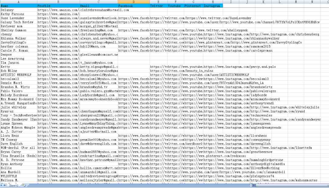Select column A header
The width and height of the screenshot is (329, 188).
pyautogui.click(x=19, y=2)
